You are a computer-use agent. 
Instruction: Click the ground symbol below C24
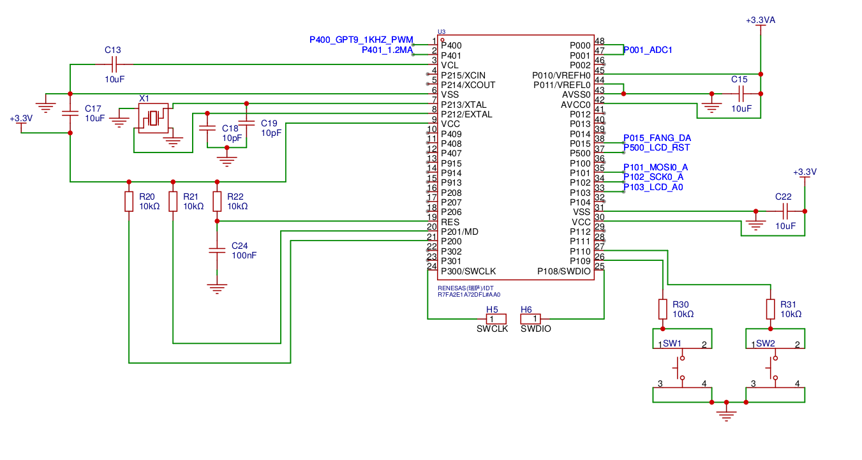pos(218,288)
